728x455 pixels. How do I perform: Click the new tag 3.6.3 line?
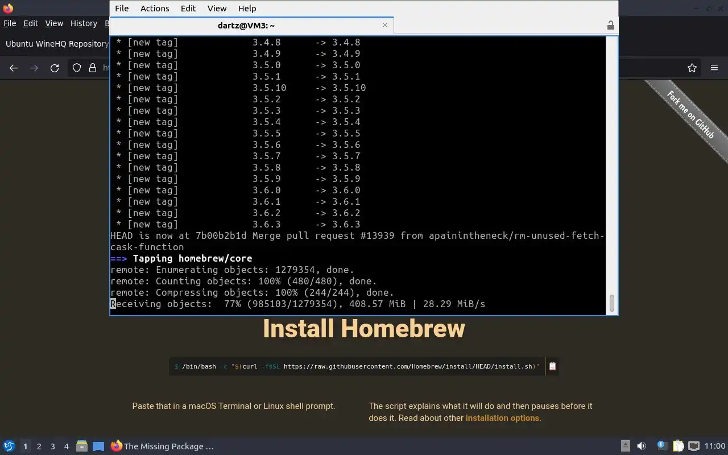pyautogui.click(x=238, y=225)
